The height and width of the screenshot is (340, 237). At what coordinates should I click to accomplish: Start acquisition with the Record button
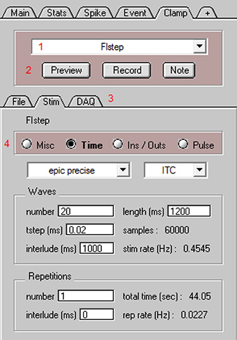coord(127,70)
